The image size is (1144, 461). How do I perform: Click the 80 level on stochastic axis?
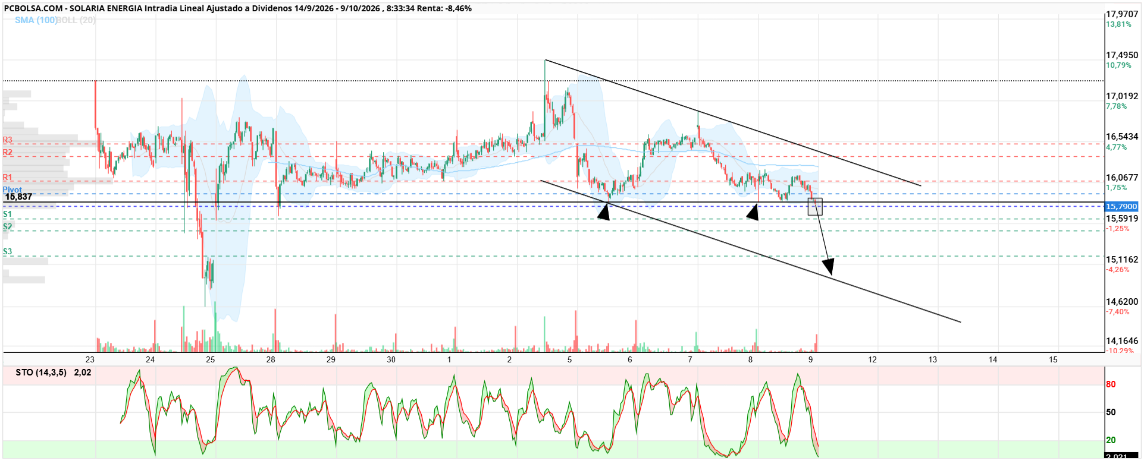coord(1111,384)
